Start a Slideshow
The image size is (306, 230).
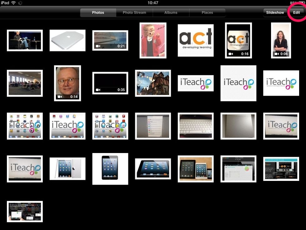[275, 13]
